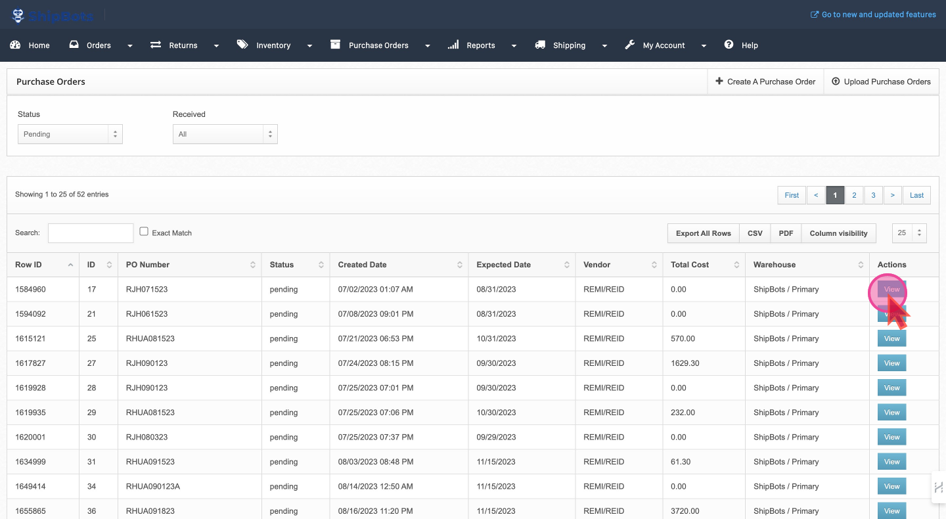Click the Reports signal-bars icon
Screen dimensions: 946x519
pyautogui.click(x=453, y=45)
